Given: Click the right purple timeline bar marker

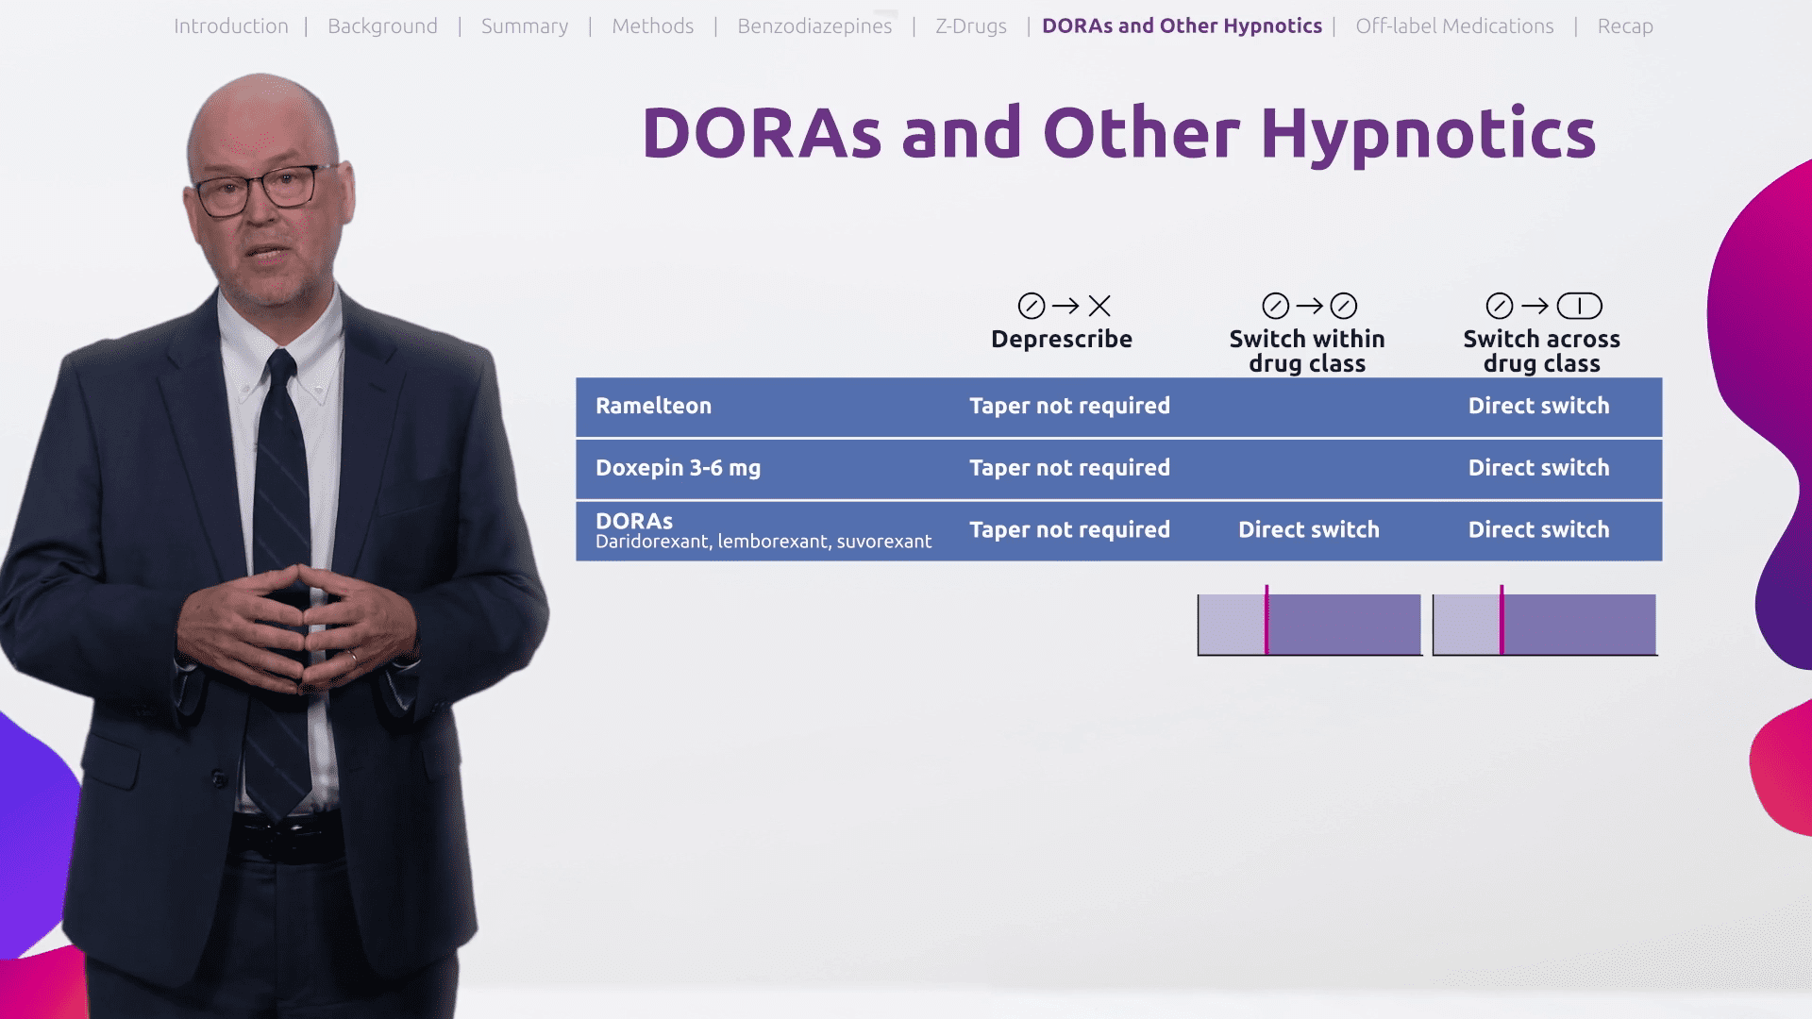Looking at the screenshot, I should 1502,621.
